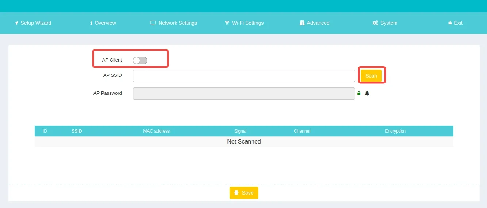Image resolution: width=487 pixels, height=208 pixels.
Task: Click the Overview info icon
Action: click(91, 23)
